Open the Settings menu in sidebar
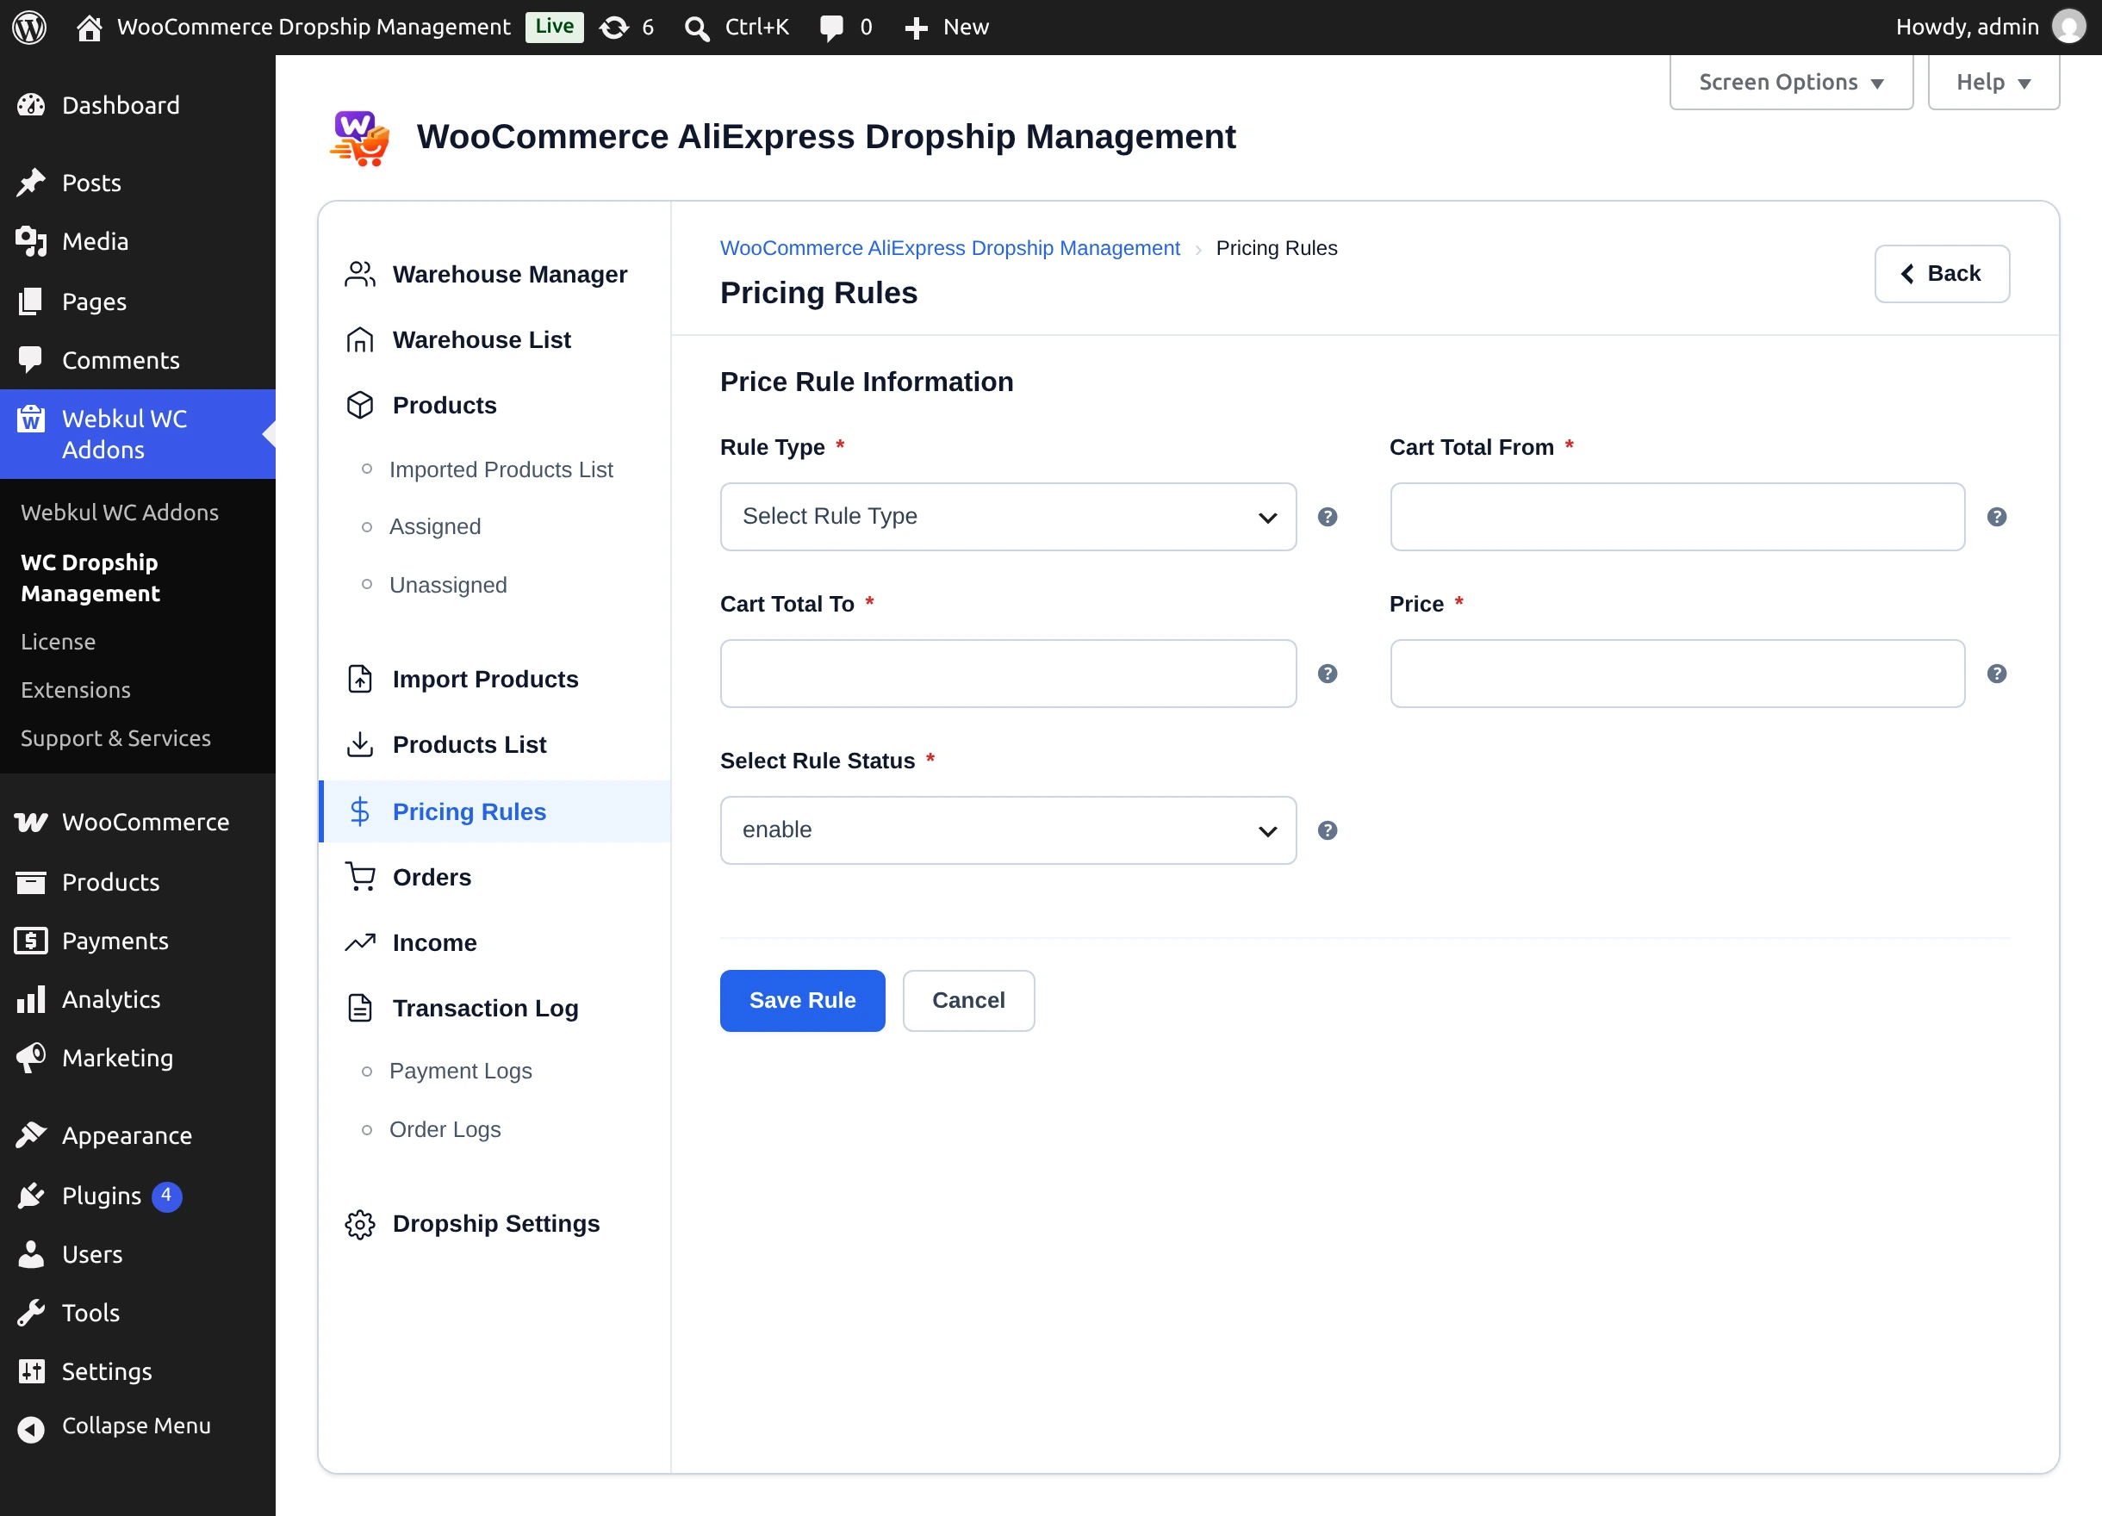This screenshot has width=2102, height=1516. click(x=137, y=1371)
